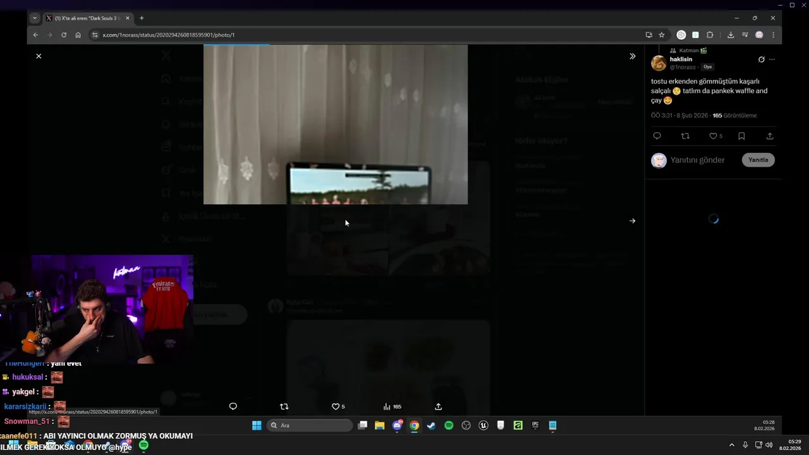
Task: Click 165 Görüntüleme view count
Action: click(x=734, y=116)
